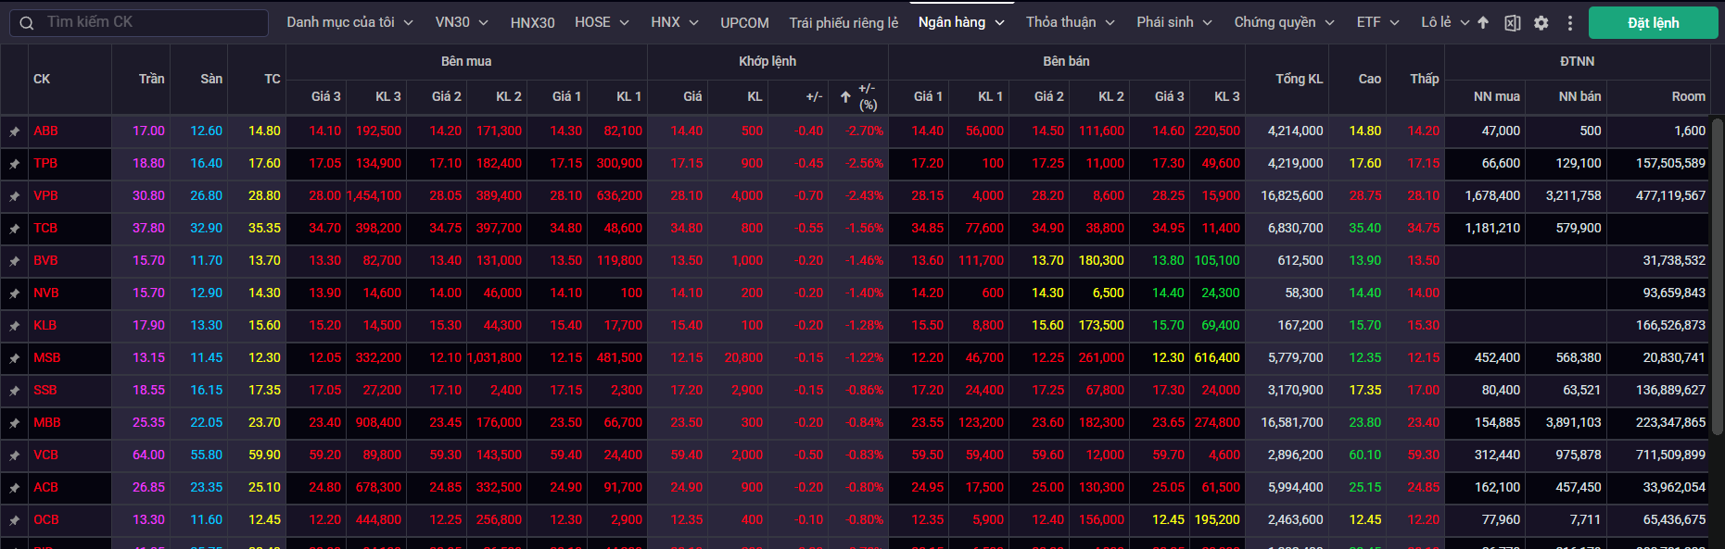Open the VN30 dropdown list

click(463, 22)
